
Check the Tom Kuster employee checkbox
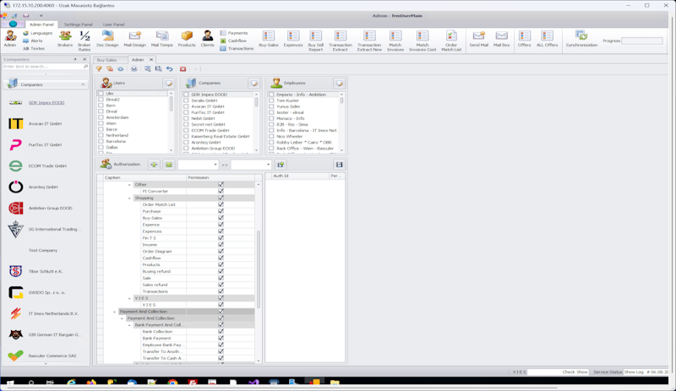(271, 100)
